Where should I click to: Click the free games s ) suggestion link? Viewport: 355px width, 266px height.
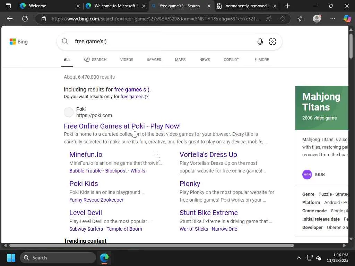pyautogui.click(x=132, y=90)
